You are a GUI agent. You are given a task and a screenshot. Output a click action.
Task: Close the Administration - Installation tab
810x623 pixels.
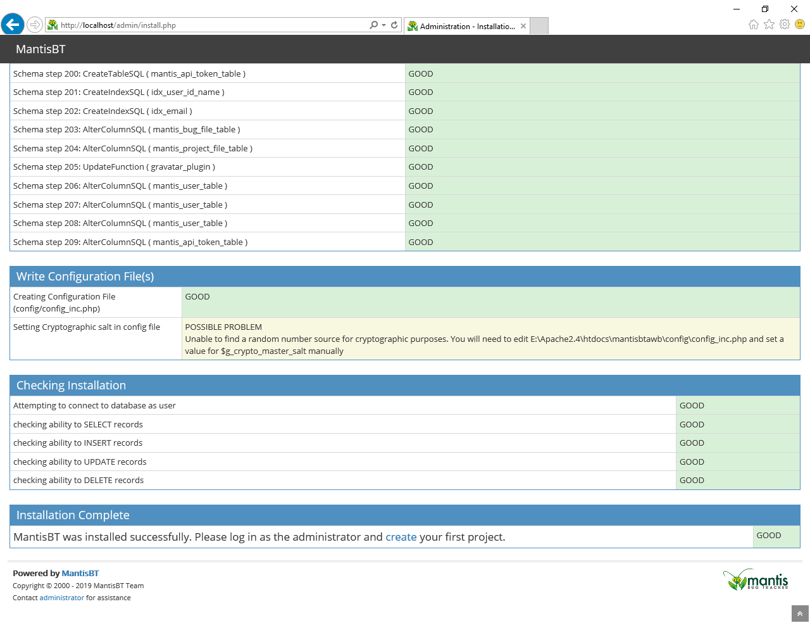pos(523,26)
